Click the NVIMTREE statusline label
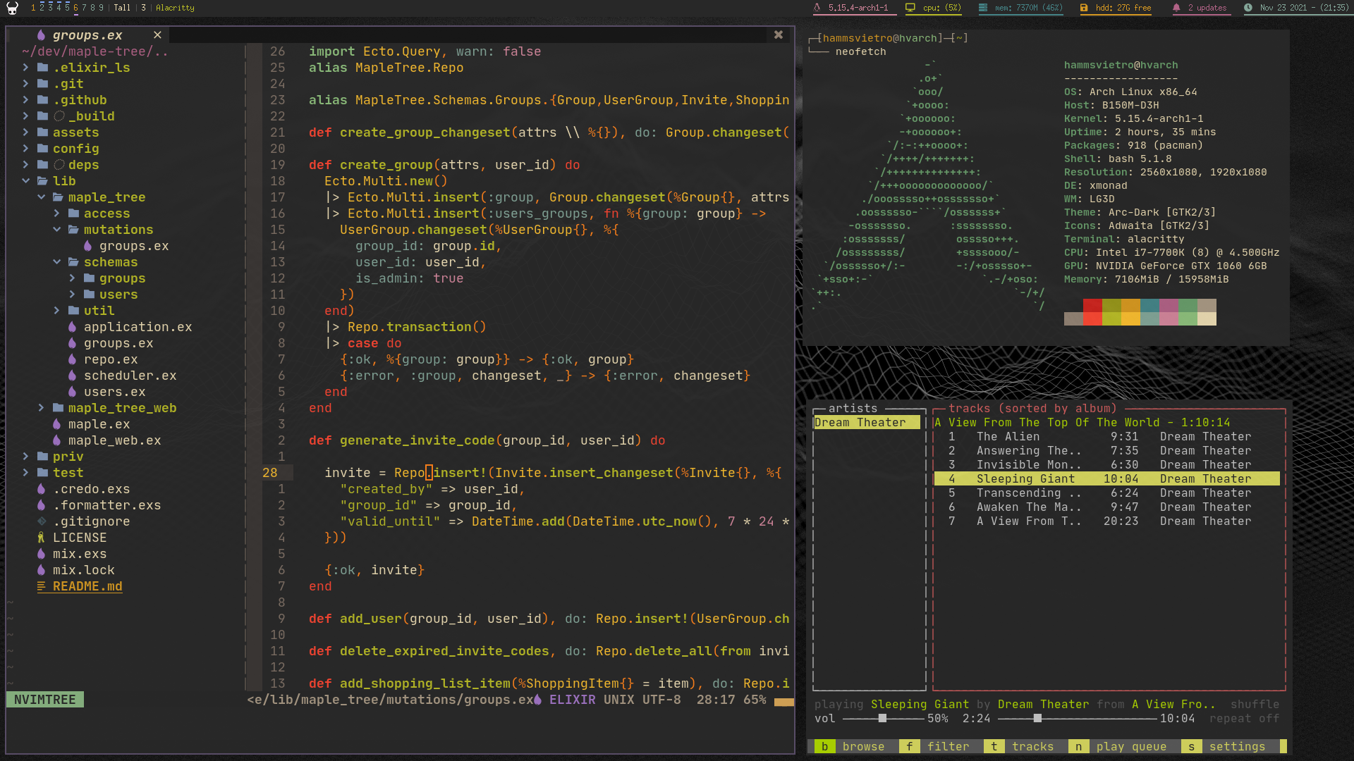The height and width of the screenshot is (761, 1354). click(44, 700)
